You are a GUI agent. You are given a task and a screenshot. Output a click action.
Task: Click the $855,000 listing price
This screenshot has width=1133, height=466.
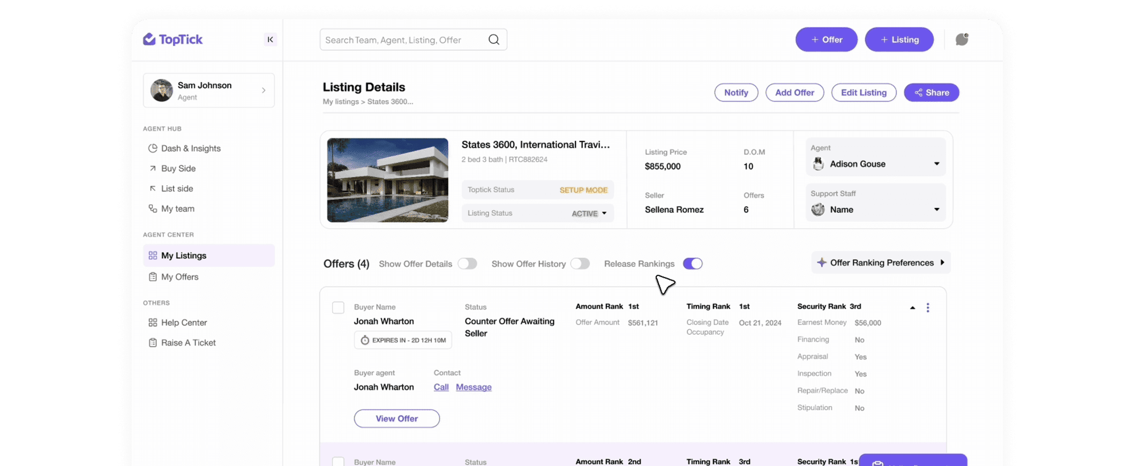[662, 166]
